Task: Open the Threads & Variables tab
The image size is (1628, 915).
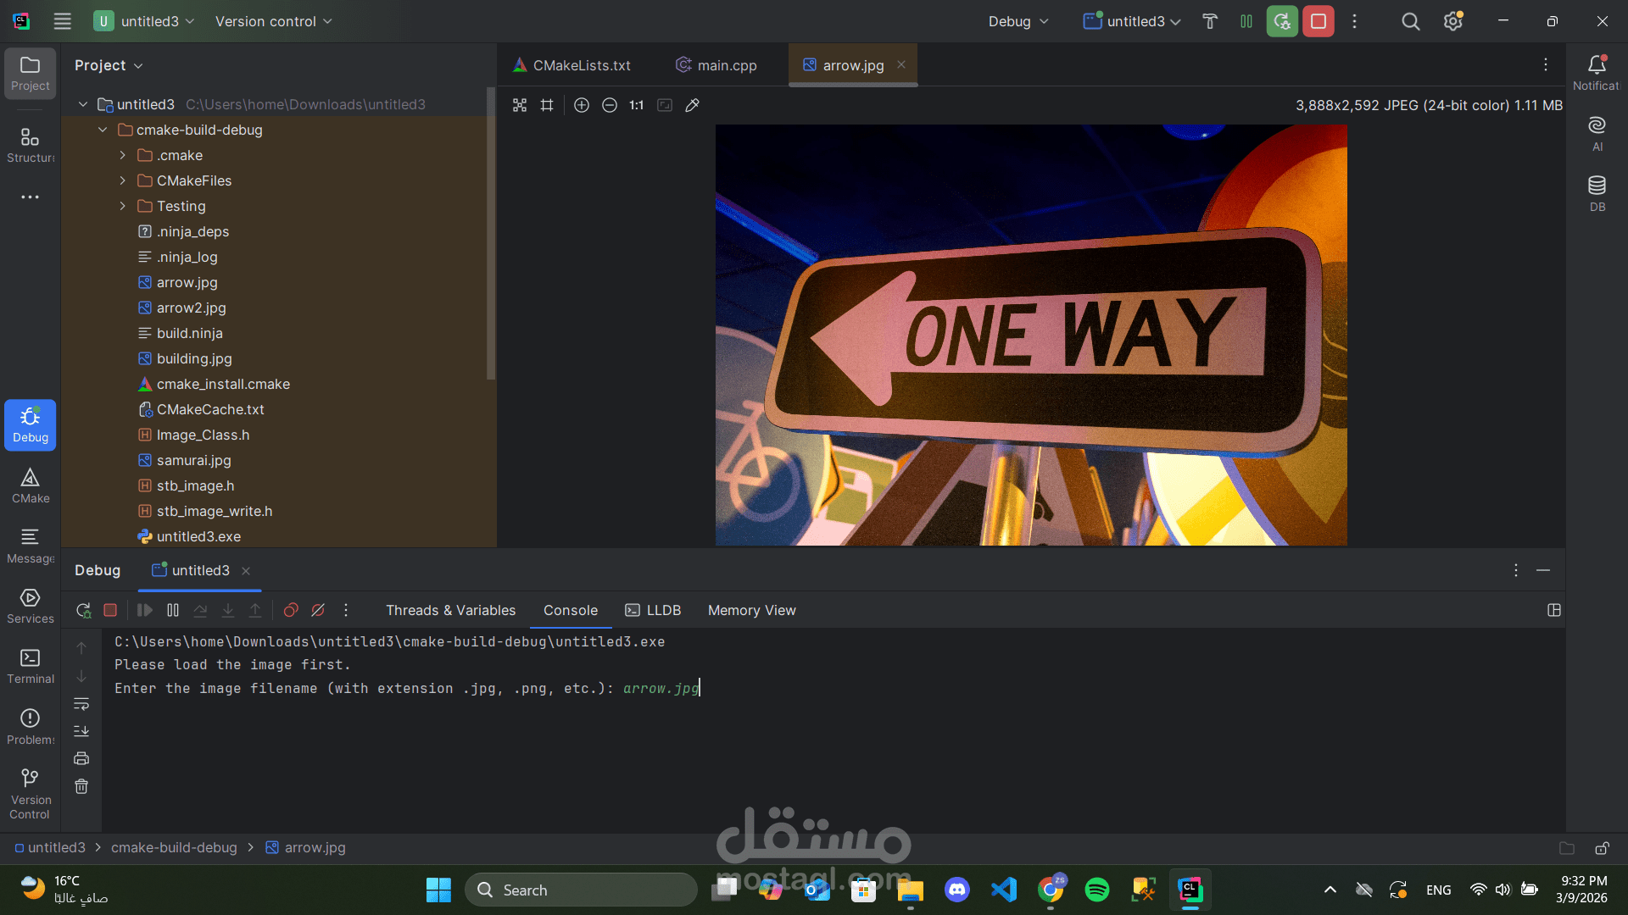Action: 450,610
